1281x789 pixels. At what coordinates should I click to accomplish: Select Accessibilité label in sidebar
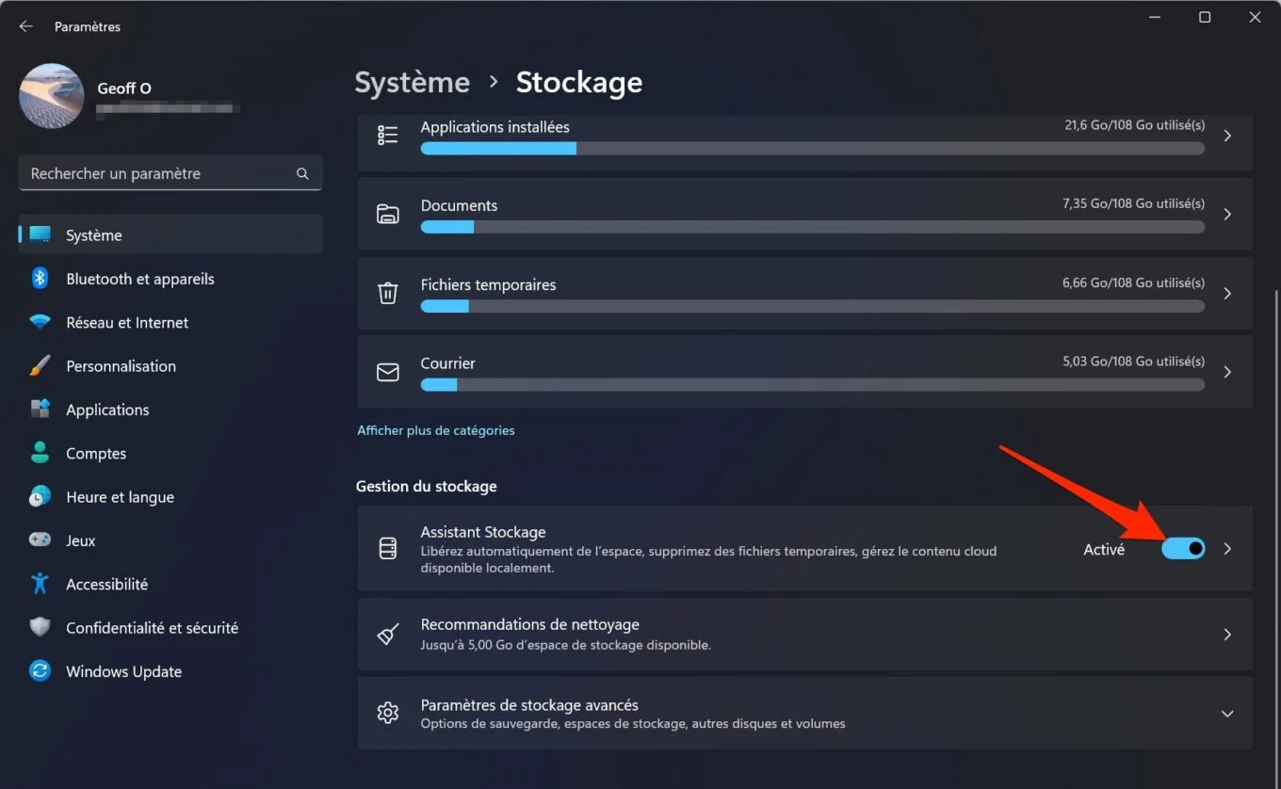tap(106, 584)
